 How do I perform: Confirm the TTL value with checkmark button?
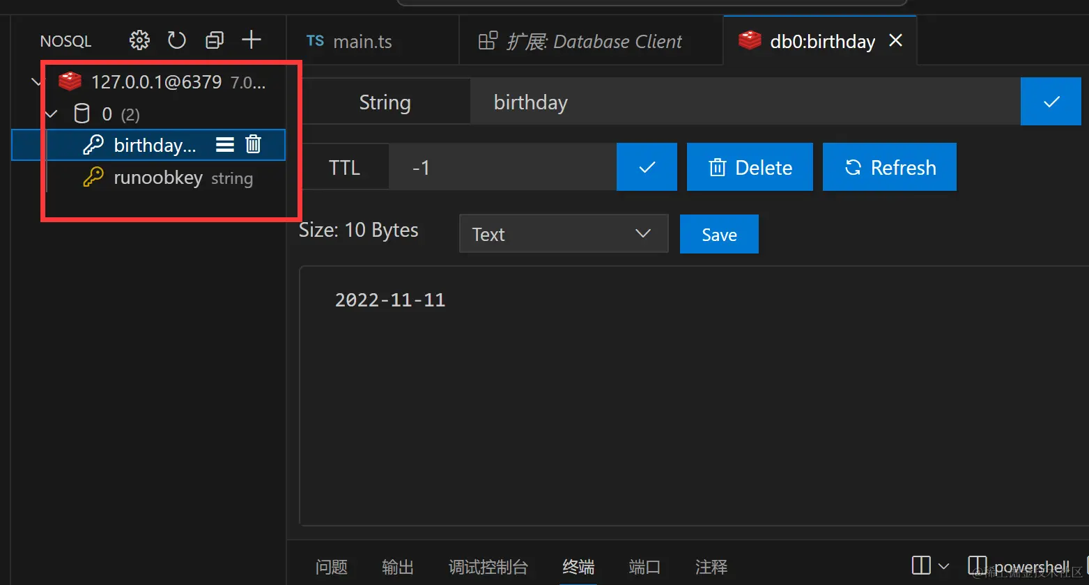point(647,167)
